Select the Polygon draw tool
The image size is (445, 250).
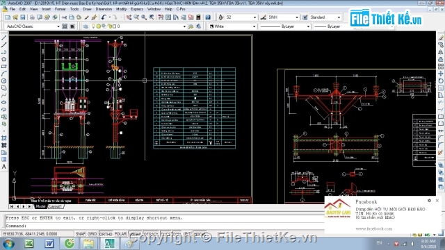[4, 59]
